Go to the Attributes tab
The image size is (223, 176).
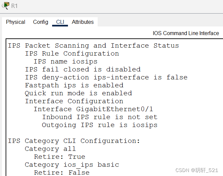click(x=82, y=22)
